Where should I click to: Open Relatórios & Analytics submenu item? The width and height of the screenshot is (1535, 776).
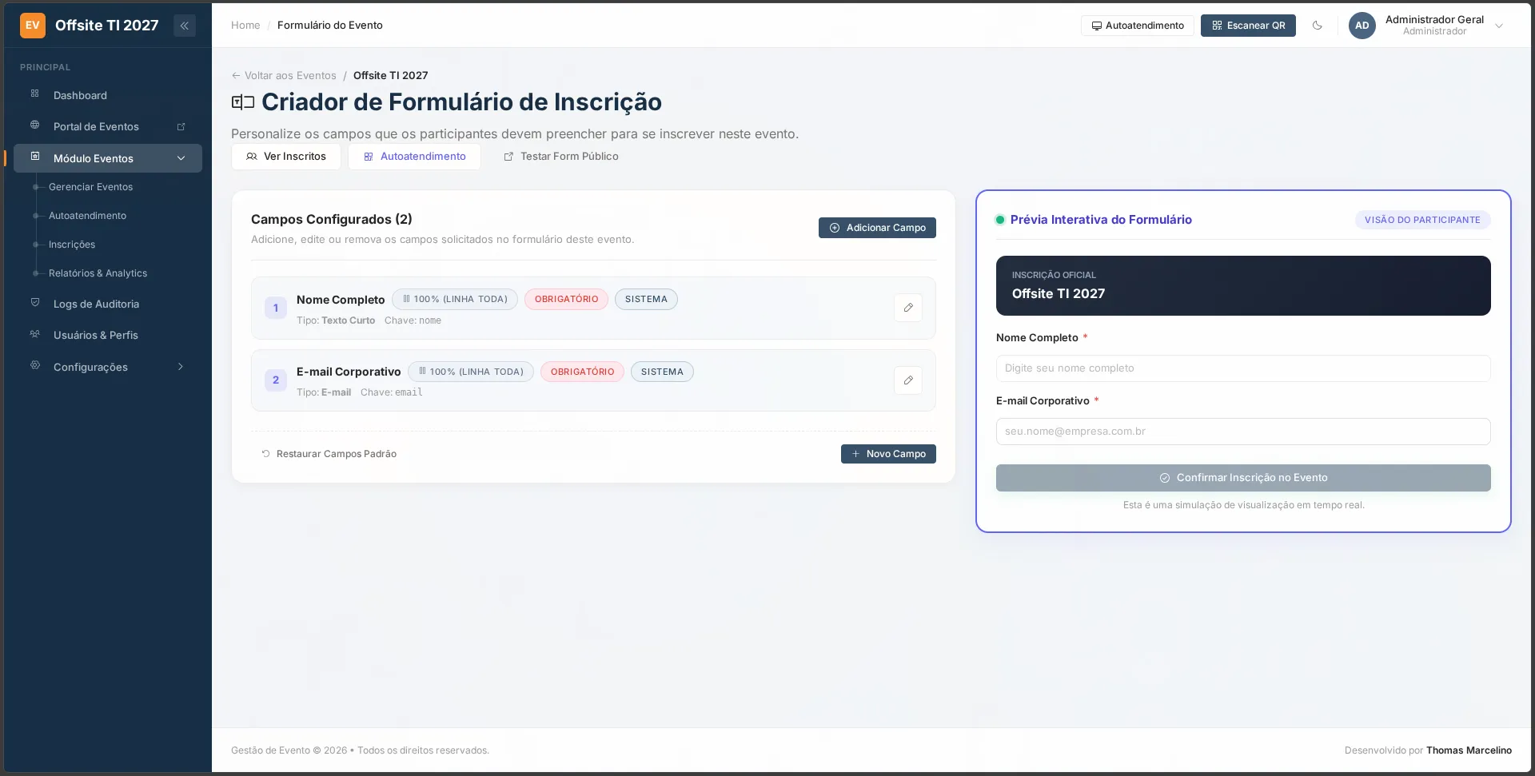(98, 273)
